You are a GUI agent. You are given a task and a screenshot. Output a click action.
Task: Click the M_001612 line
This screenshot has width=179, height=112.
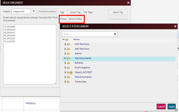10,38
